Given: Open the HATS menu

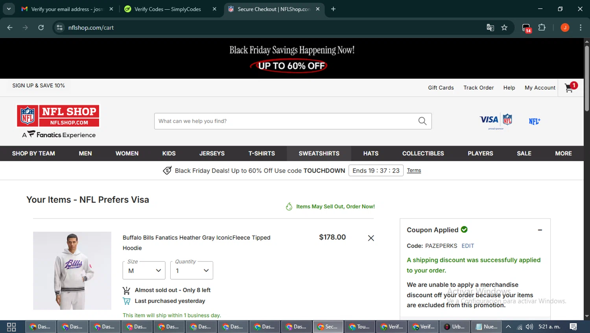Looking at the screenshot, I should coord(371,153).
